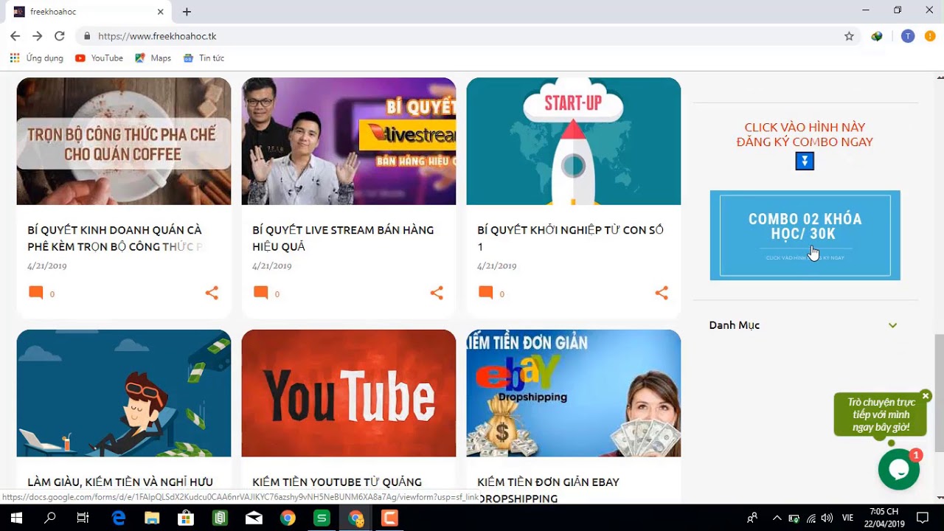Open the Ứng dụng apps shortcut
The height and width of the screenshot is (531, 944).
coord(36,58)
